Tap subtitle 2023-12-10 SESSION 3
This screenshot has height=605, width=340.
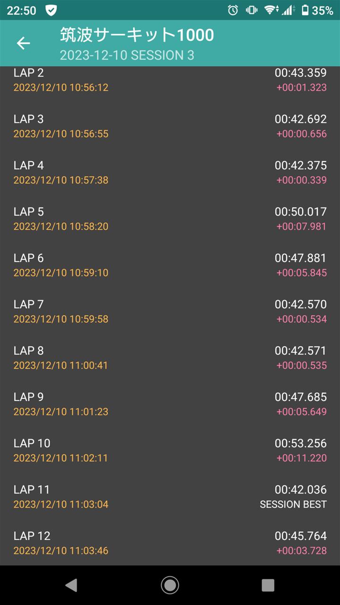coord(127,55)
